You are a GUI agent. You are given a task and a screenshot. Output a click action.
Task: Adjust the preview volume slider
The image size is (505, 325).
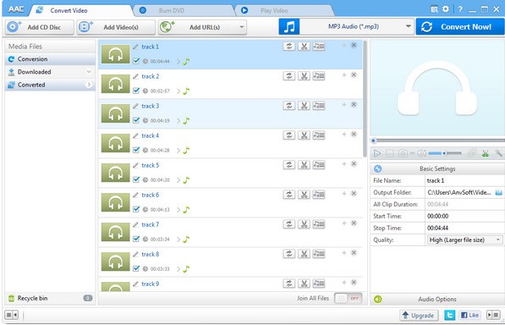445,153
